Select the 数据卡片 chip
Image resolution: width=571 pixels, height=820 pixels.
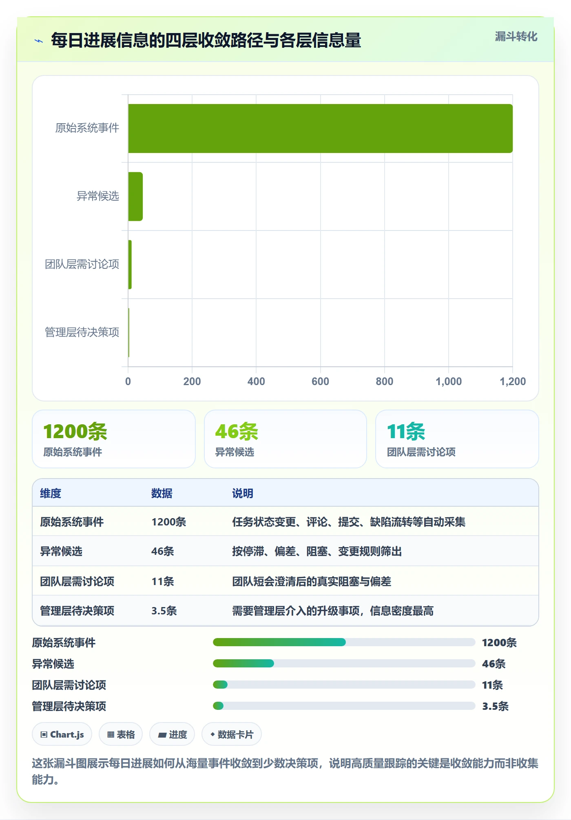point(232,734)
